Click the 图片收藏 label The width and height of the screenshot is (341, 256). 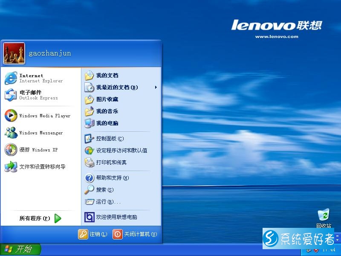click(x=107, y=99)
